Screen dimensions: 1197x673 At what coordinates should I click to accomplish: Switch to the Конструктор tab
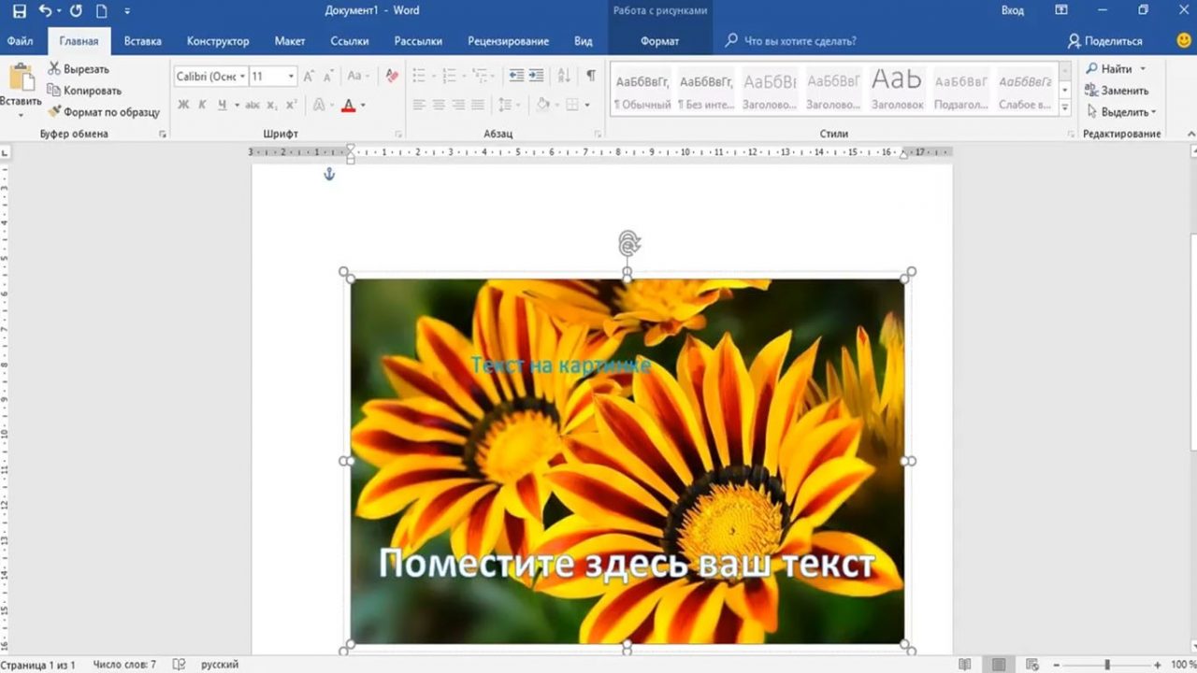[218, 41]
